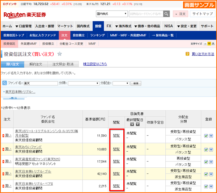Click plus icon for 楽天資産形成ファンド row
This screenshot has width=217, height=193.
click(211, 162)
